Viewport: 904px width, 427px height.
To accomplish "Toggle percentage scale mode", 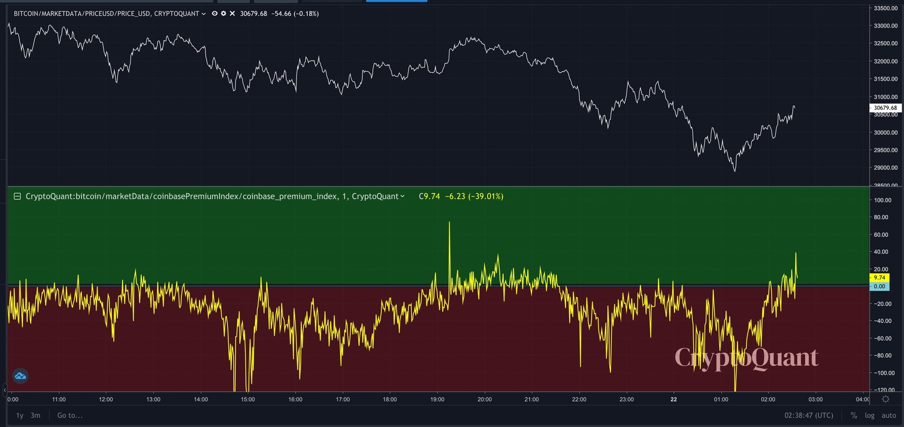I will pyautogui.click(x=853, y=415).
